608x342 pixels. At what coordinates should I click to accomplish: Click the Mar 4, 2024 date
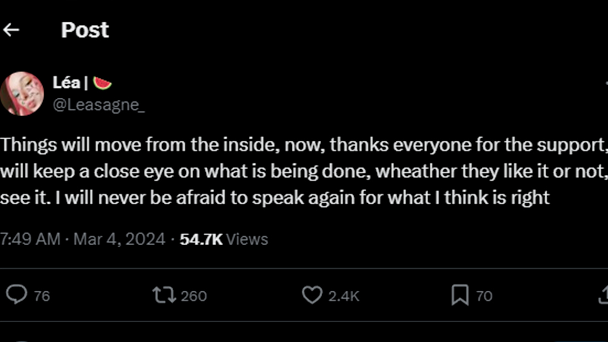pos(120,239)
